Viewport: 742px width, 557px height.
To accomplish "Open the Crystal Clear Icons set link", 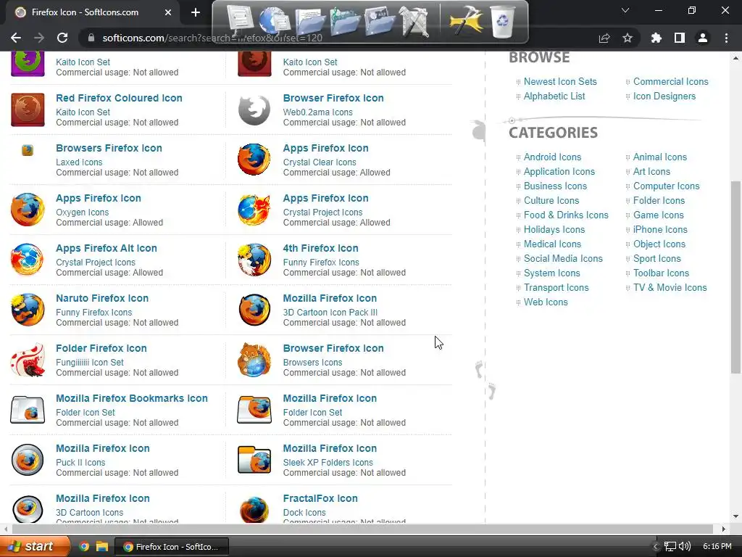I will click(320, 162).
